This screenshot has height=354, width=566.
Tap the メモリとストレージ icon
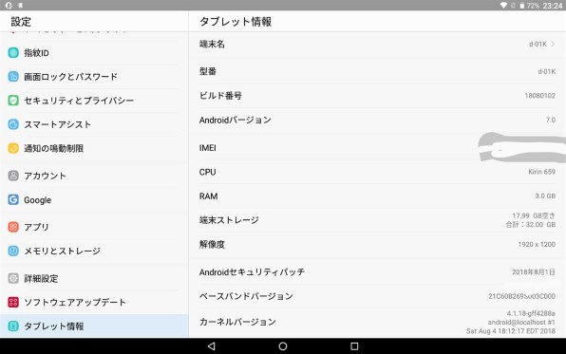click(13, 251)
